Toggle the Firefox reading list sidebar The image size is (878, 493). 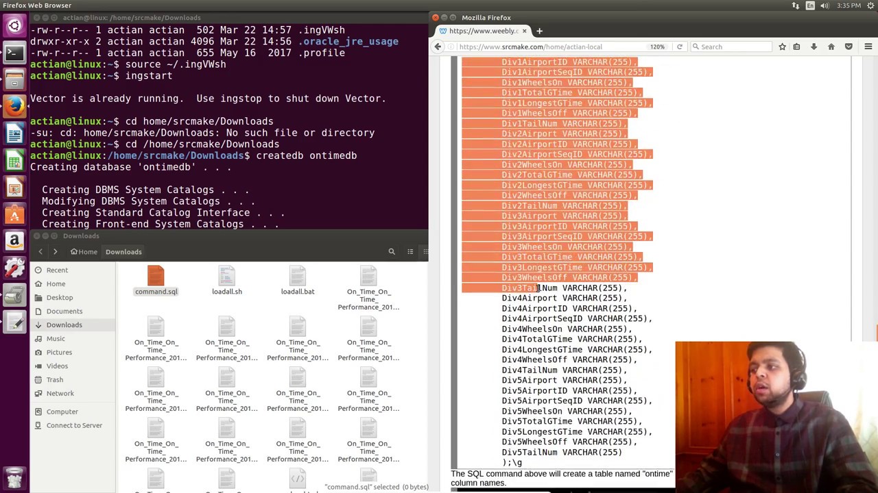click(797, 47)
